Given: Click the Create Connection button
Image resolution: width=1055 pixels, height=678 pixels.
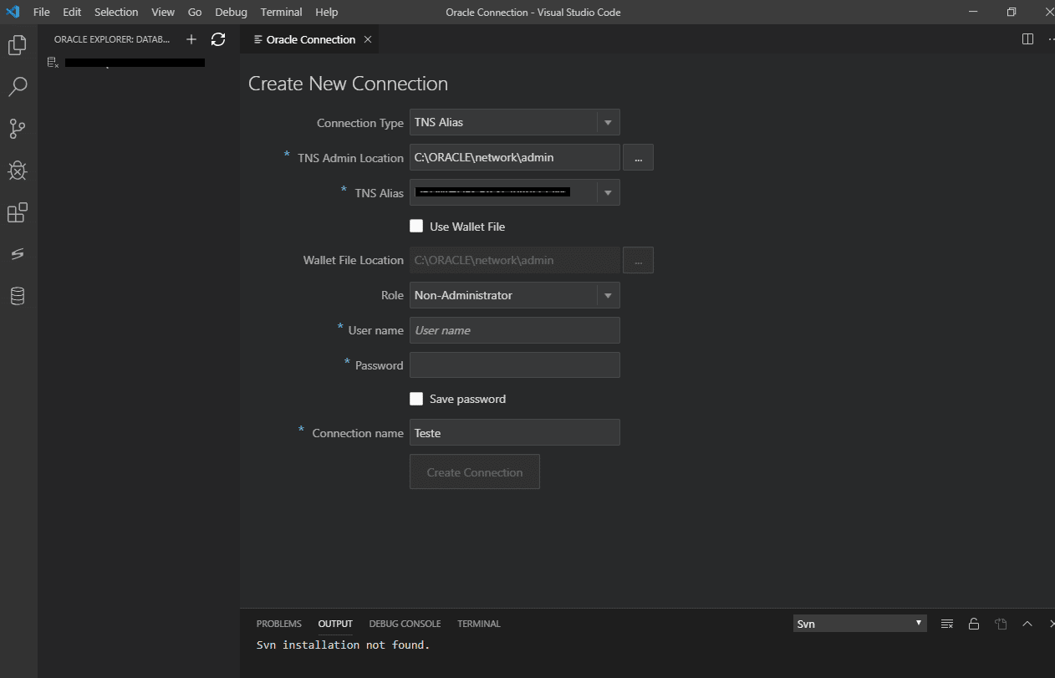Looking at the screenshot, I should pos(474,472).
